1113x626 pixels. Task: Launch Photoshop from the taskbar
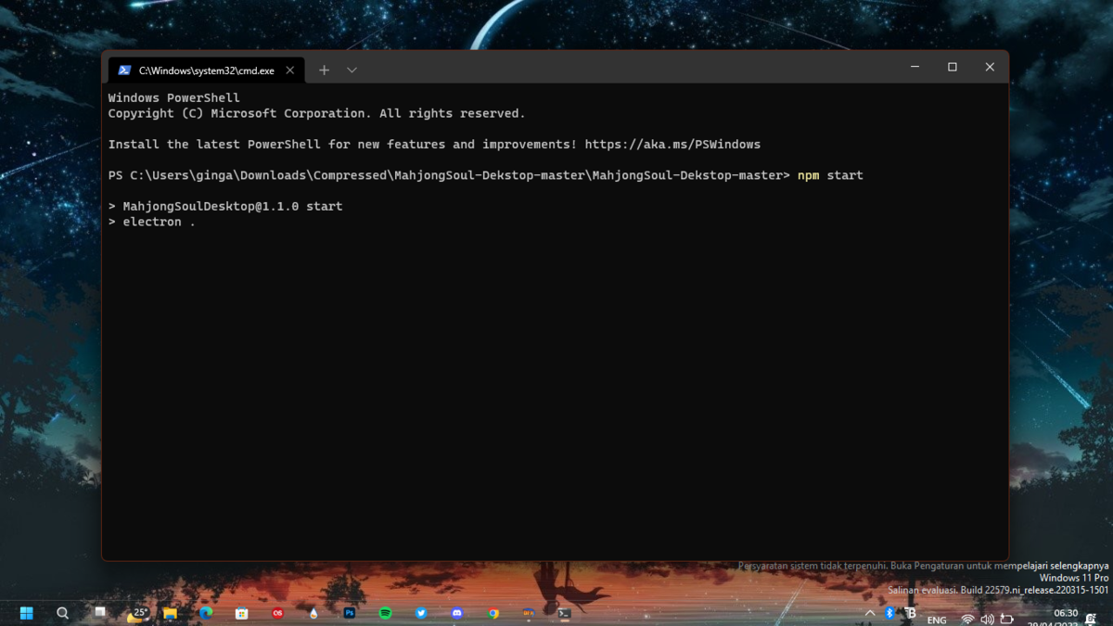coord(350,613)
